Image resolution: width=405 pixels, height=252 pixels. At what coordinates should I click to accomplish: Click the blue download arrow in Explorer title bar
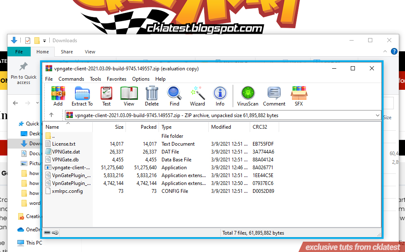pos(14,40)
